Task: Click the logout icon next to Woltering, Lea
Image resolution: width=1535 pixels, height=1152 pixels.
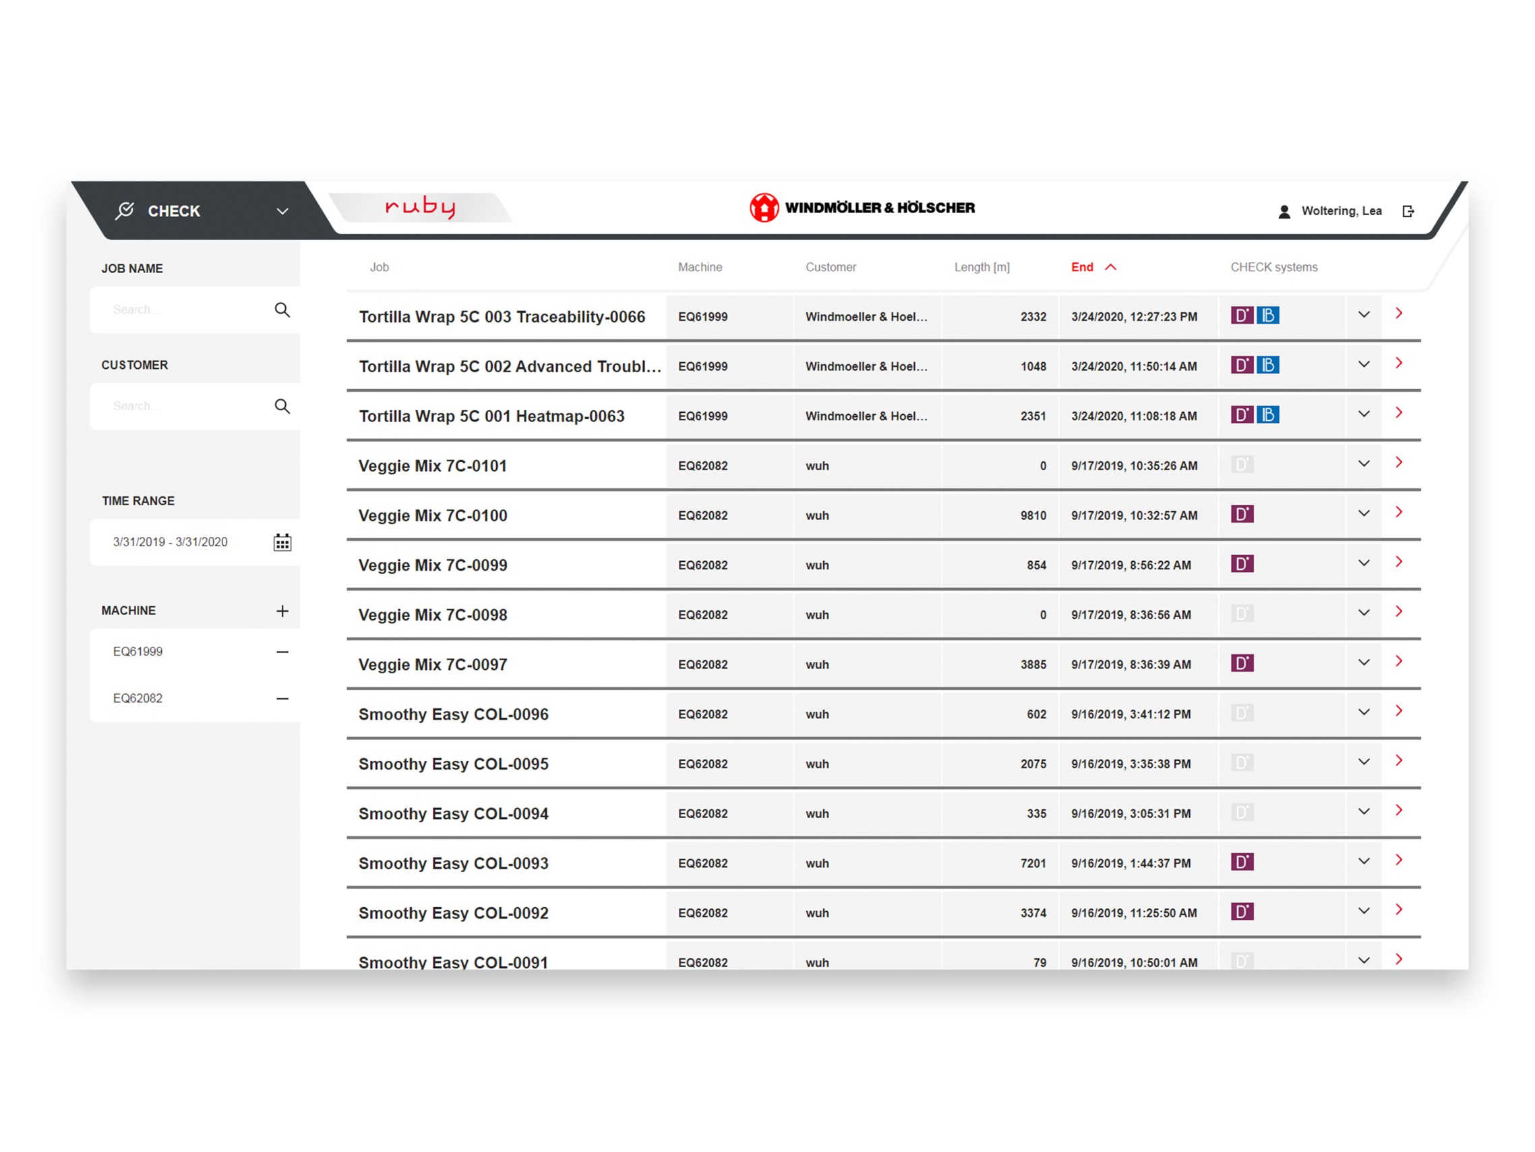Action: click(1408, 211)
